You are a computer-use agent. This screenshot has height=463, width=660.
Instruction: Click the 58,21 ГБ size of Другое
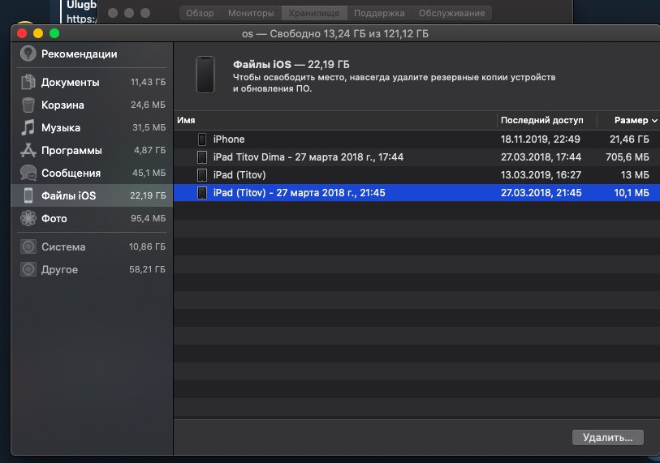click(147, 269)
